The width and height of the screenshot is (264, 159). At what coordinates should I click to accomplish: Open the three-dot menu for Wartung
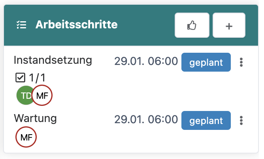coord(241,120)
